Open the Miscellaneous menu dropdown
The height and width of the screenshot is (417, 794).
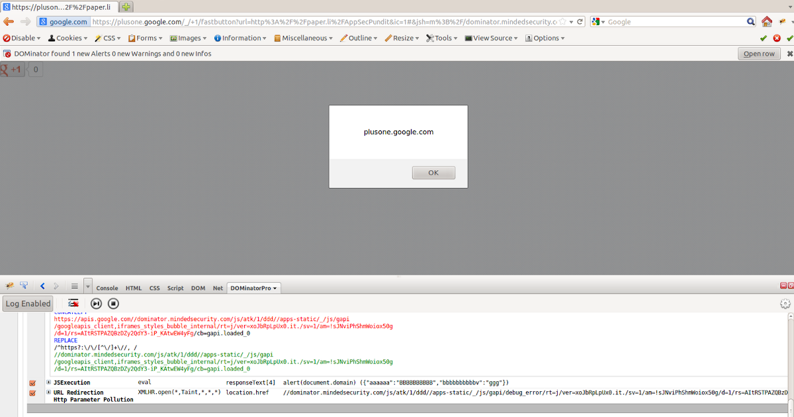point(304,38)
